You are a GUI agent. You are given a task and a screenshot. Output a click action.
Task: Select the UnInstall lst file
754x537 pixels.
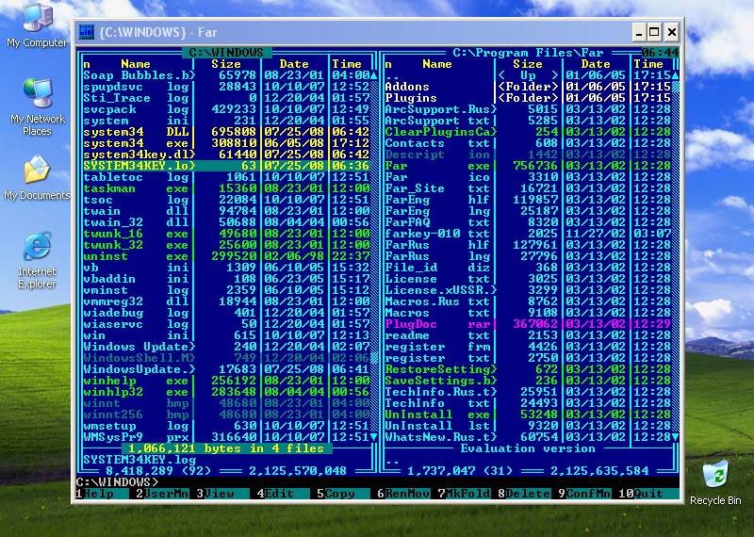528,426
